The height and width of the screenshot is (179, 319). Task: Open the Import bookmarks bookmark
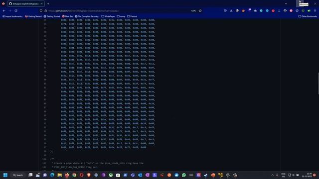tap(12, 16)
